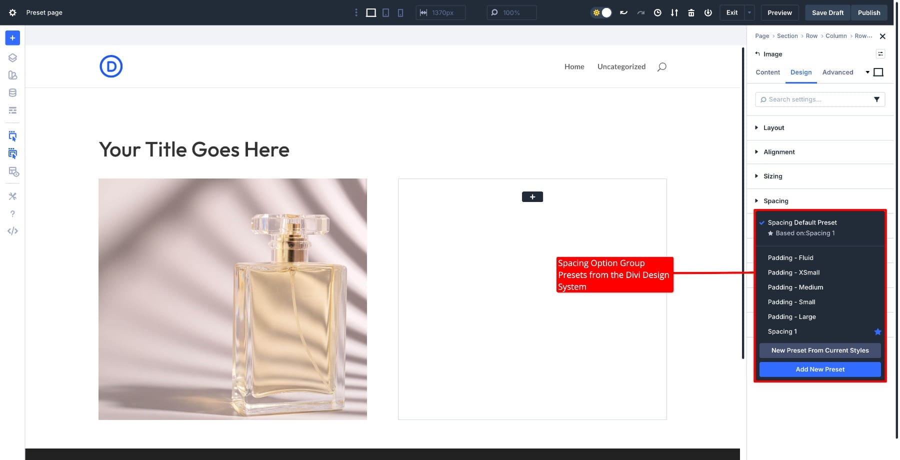Click the Search settings input field
Image resolution: width=900 pixels, height=460 pixels.
(815, 99)
